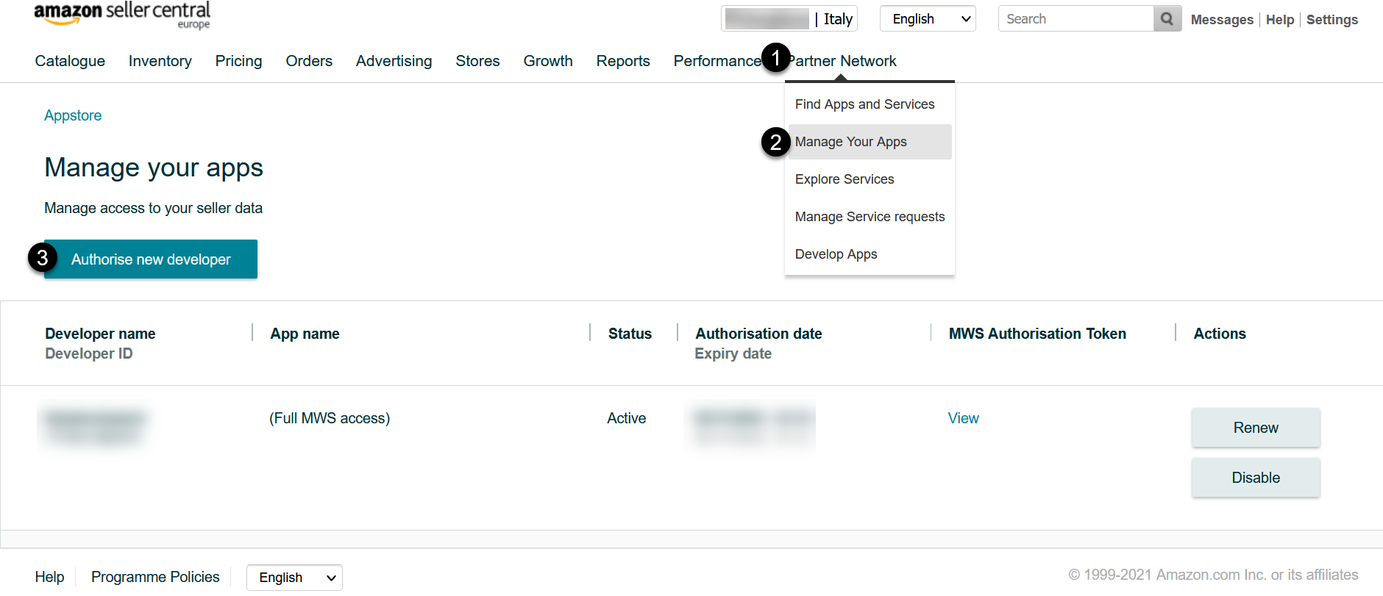Go to the Appstore breadcrumb link
1383x596 pixels.
pos(73,115)
